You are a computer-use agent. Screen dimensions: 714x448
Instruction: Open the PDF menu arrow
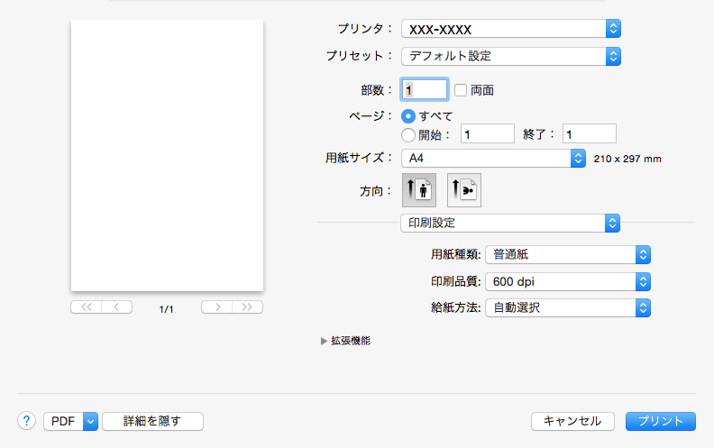[90, 422]
